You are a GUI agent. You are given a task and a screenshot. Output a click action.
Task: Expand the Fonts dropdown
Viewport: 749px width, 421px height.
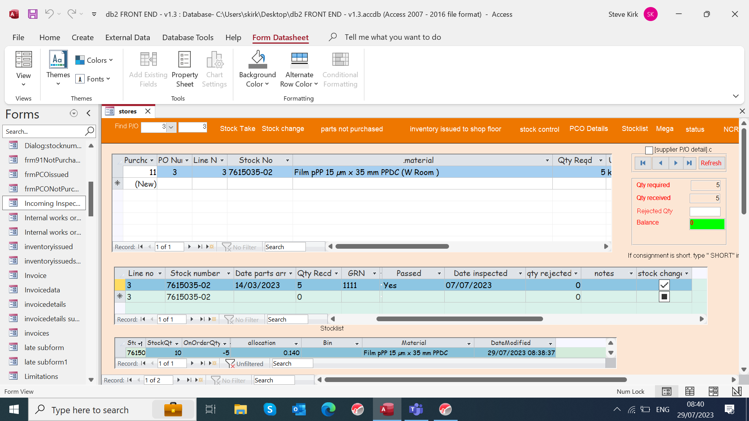[x=93, y=79]
